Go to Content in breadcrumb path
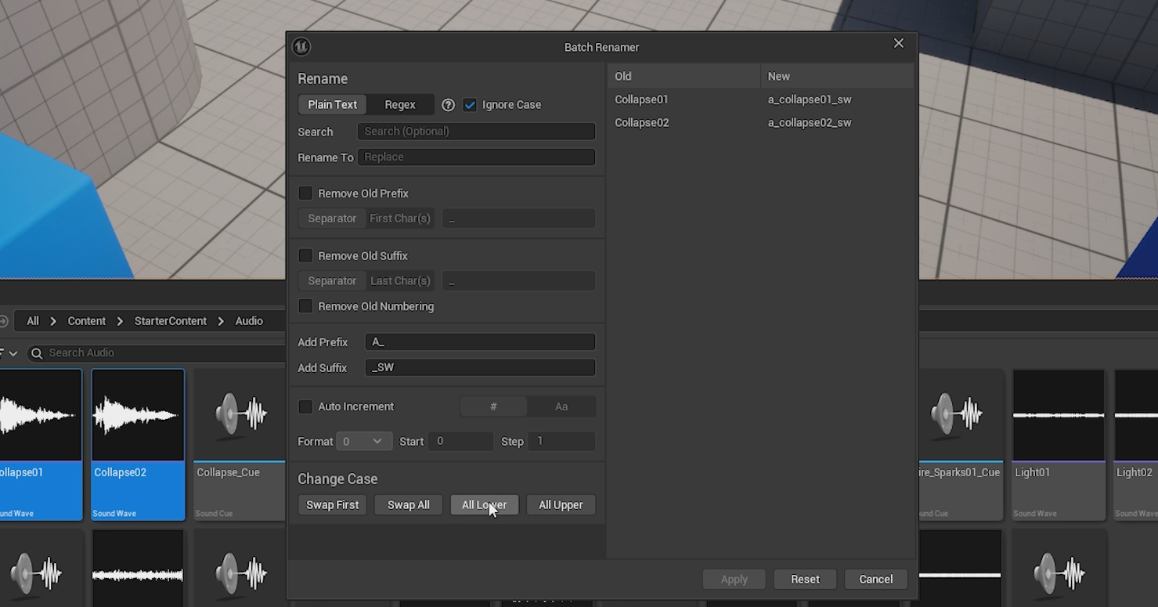 [x=86, y=321]
